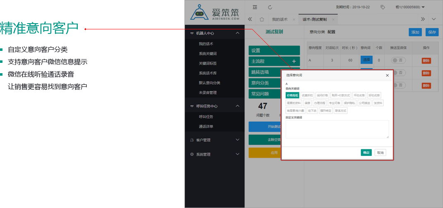The width and height of the screenshot is (443, 208).
Task: Click the 47 问题个数 counter
Action: click(x=263, y=109)
